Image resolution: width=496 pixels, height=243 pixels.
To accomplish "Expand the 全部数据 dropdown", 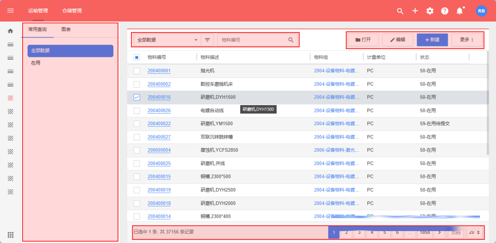I will [x=196, y=40].
